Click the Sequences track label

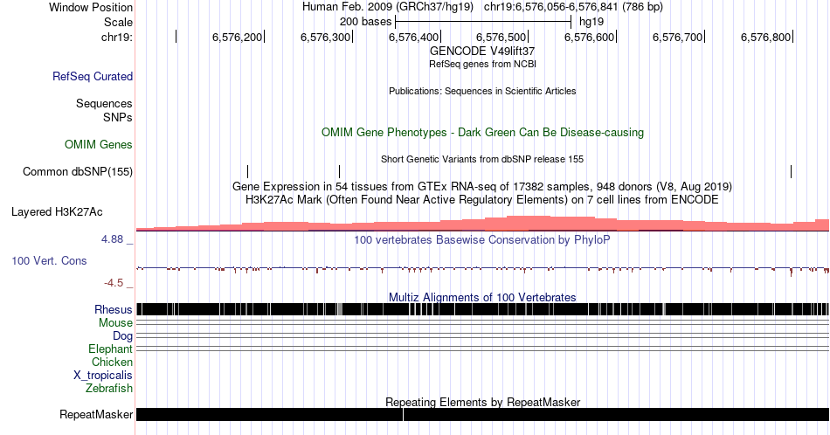click(104, 103)
